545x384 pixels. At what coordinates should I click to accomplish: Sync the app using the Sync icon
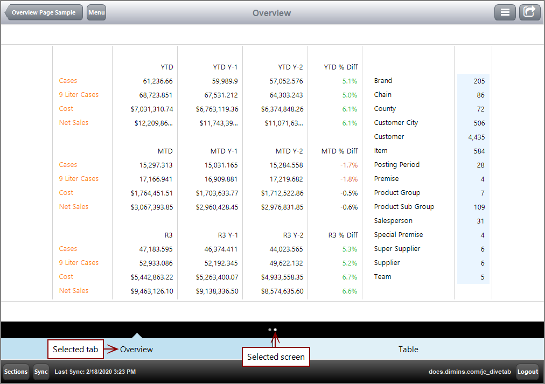click(x=41, y=372)
